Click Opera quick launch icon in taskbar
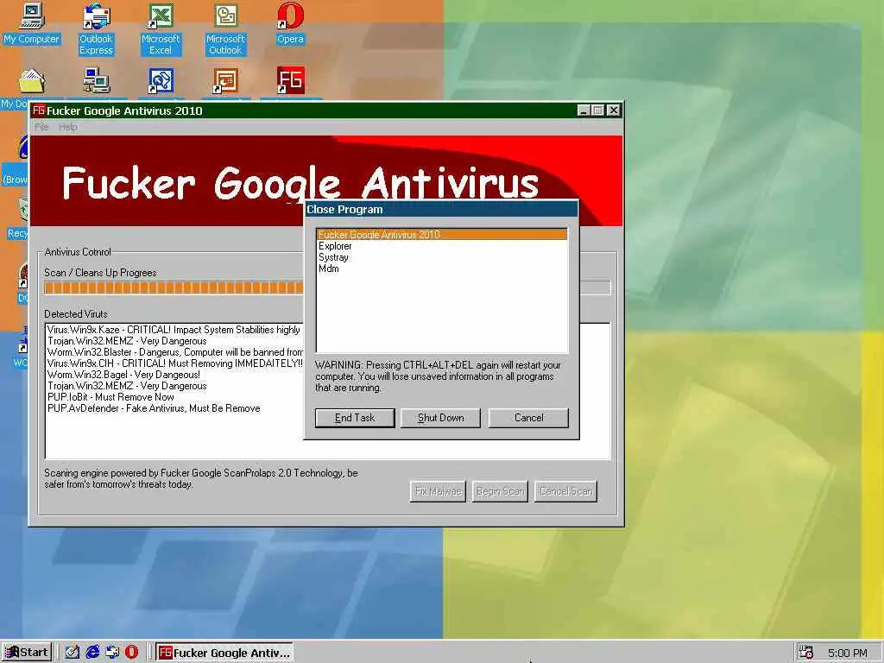 tap(131, 653)
